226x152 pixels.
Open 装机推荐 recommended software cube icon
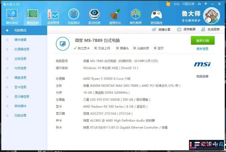(x=136, y=16)
